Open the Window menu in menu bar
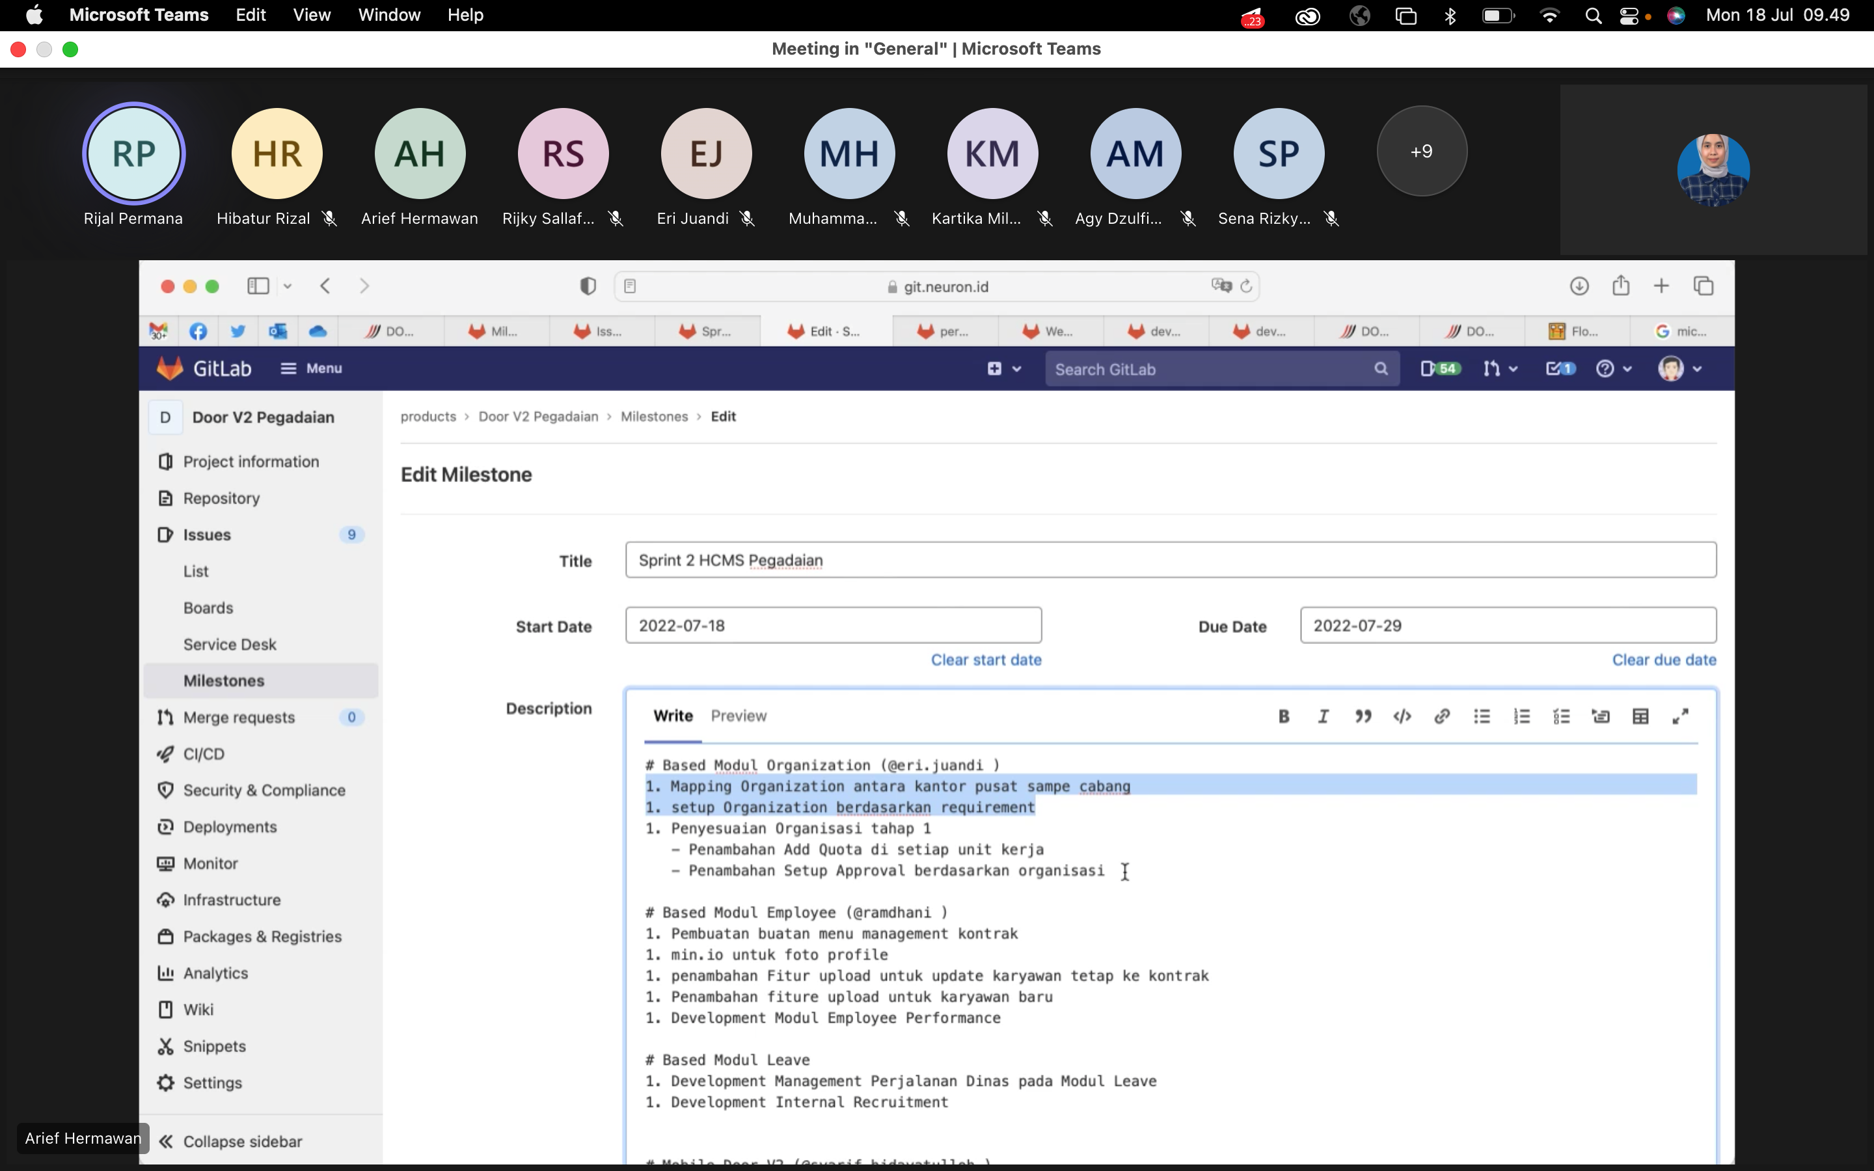 388,16
